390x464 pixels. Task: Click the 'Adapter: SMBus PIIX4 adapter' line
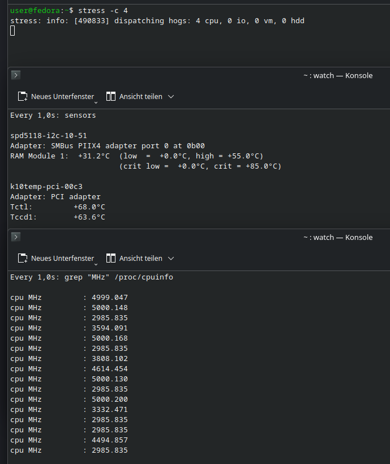pos(108,146)
